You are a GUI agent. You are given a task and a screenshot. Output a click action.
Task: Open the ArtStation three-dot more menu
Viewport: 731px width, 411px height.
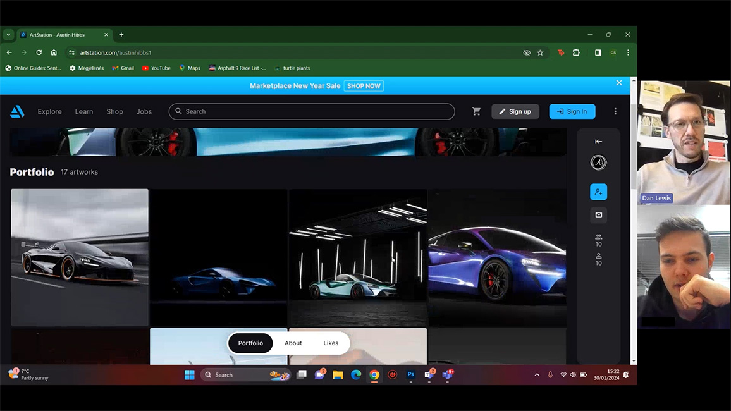click(615, 111)
